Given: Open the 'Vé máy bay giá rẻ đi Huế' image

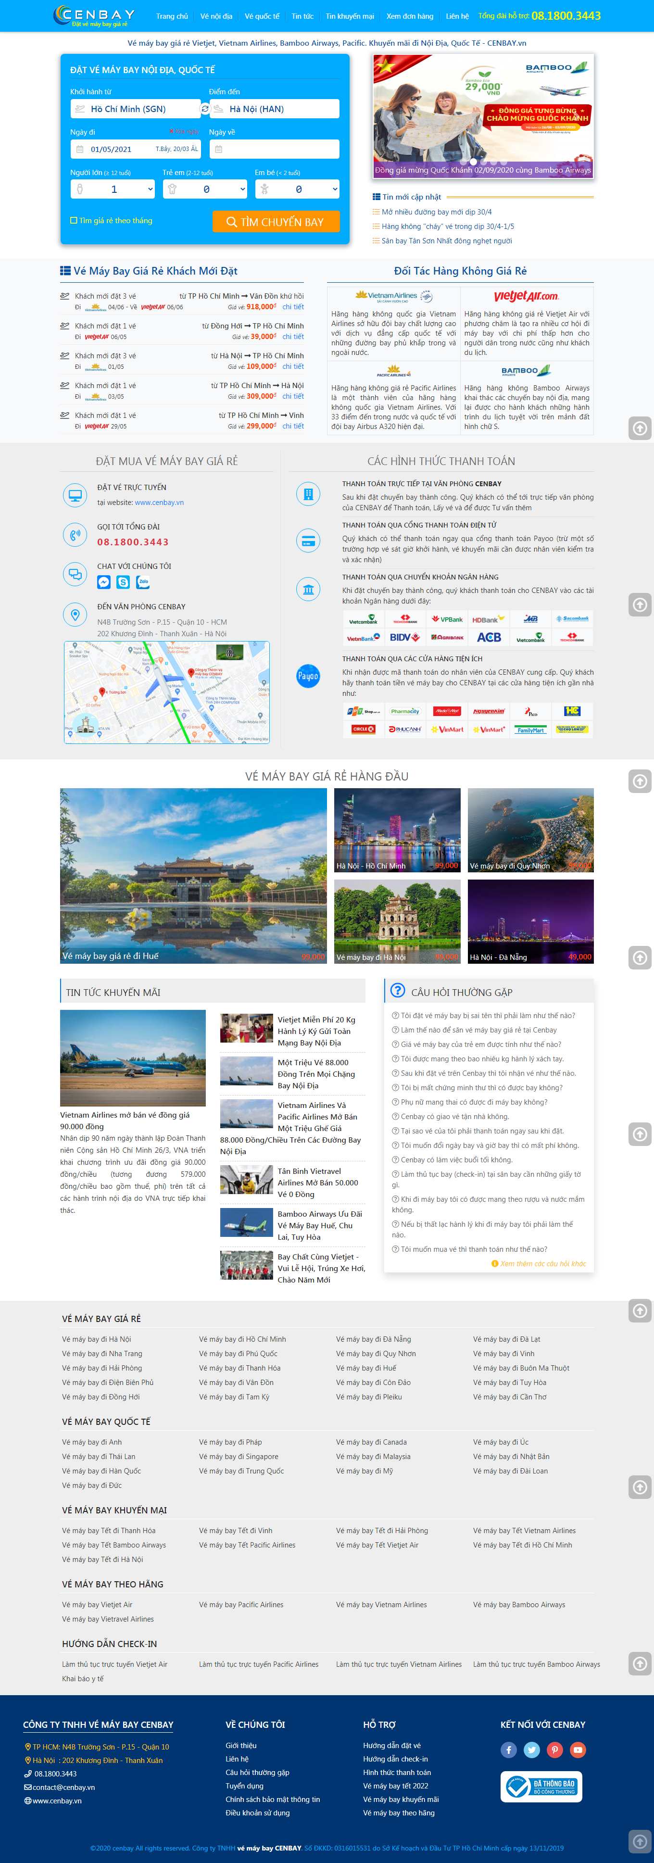Looking at the screenshot, I should [x=193, y=875].
